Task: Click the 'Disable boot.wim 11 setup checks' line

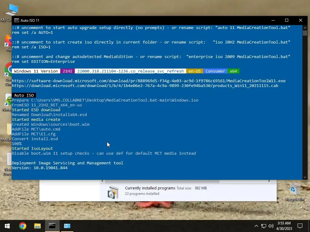Action: point(104,153)
